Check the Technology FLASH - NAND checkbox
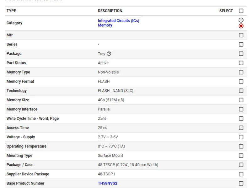The width and height of the screenshot is (251, 192). click(241, 91)
